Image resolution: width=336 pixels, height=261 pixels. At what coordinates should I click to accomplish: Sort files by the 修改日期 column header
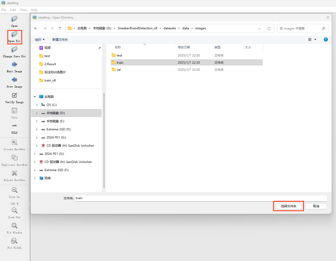click(x=184, y=47)
